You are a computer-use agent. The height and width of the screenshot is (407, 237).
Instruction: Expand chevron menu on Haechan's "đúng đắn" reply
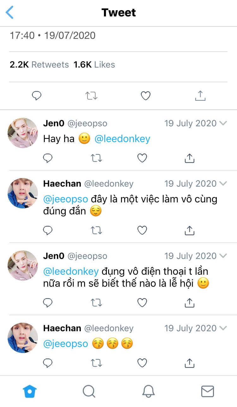[x=223, y=183]
